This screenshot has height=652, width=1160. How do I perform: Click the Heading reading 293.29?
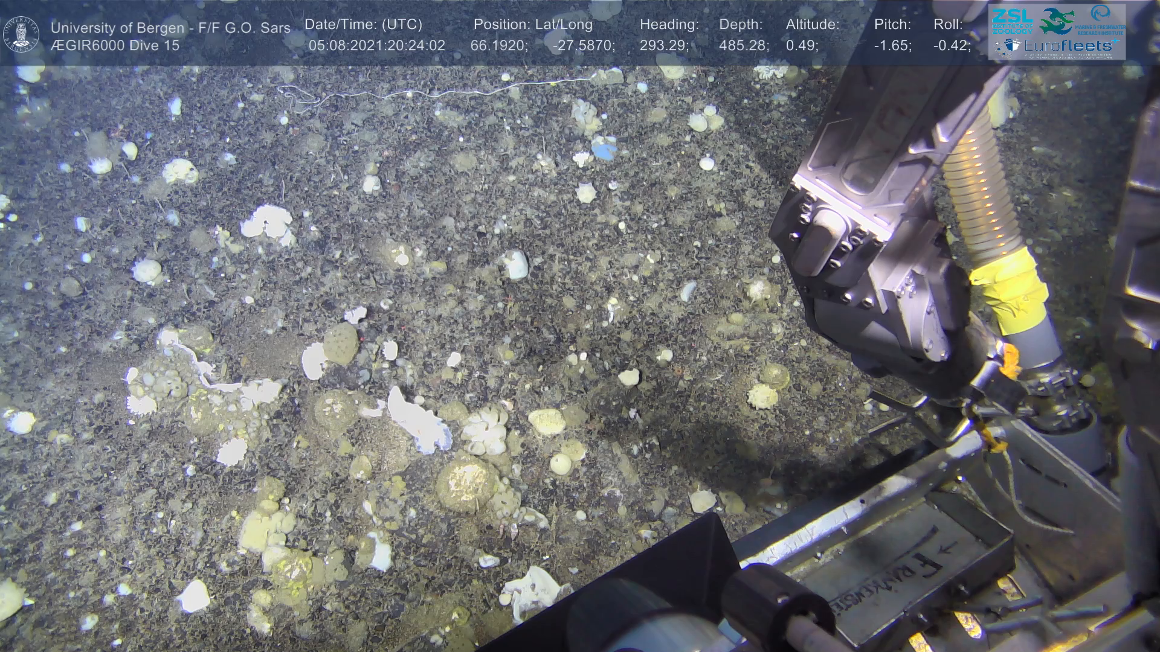(664, 46)
